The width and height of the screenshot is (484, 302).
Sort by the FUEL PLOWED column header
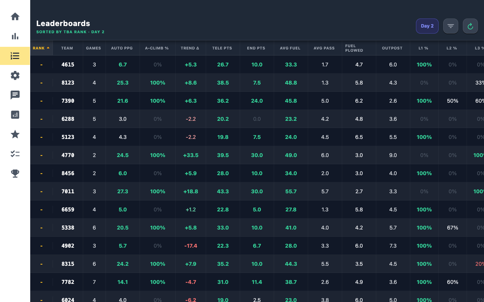(359, 48)
